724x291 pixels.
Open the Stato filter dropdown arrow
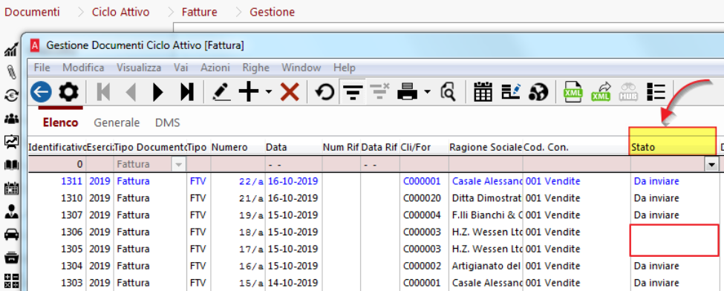click(x=712, y=164)
